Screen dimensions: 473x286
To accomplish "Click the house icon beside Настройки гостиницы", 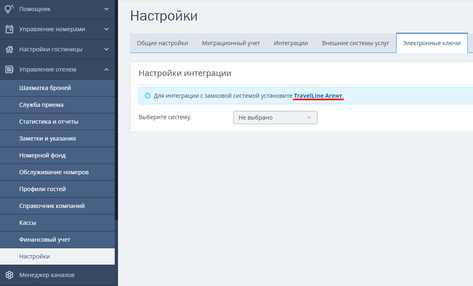I will pos(9,49).
